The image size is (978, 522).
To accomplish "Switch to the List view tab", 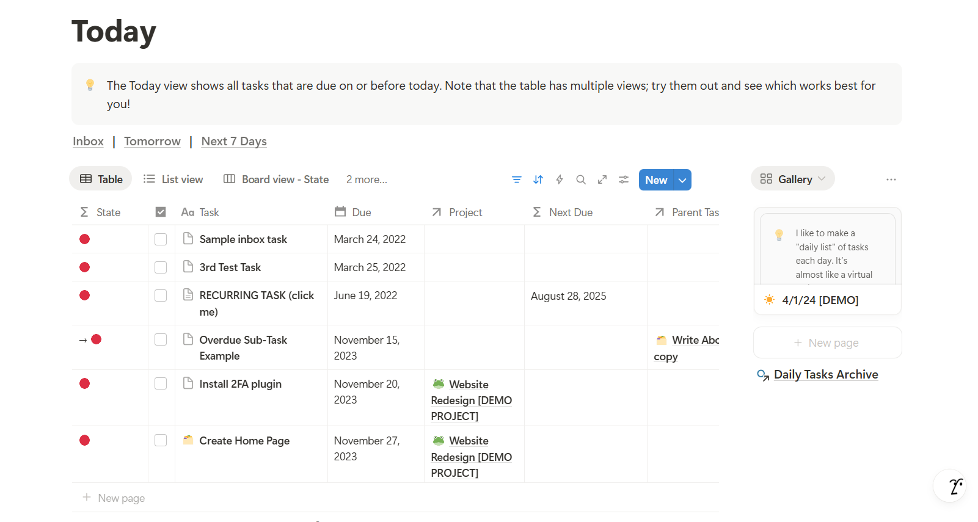I will tap(173, 179).
